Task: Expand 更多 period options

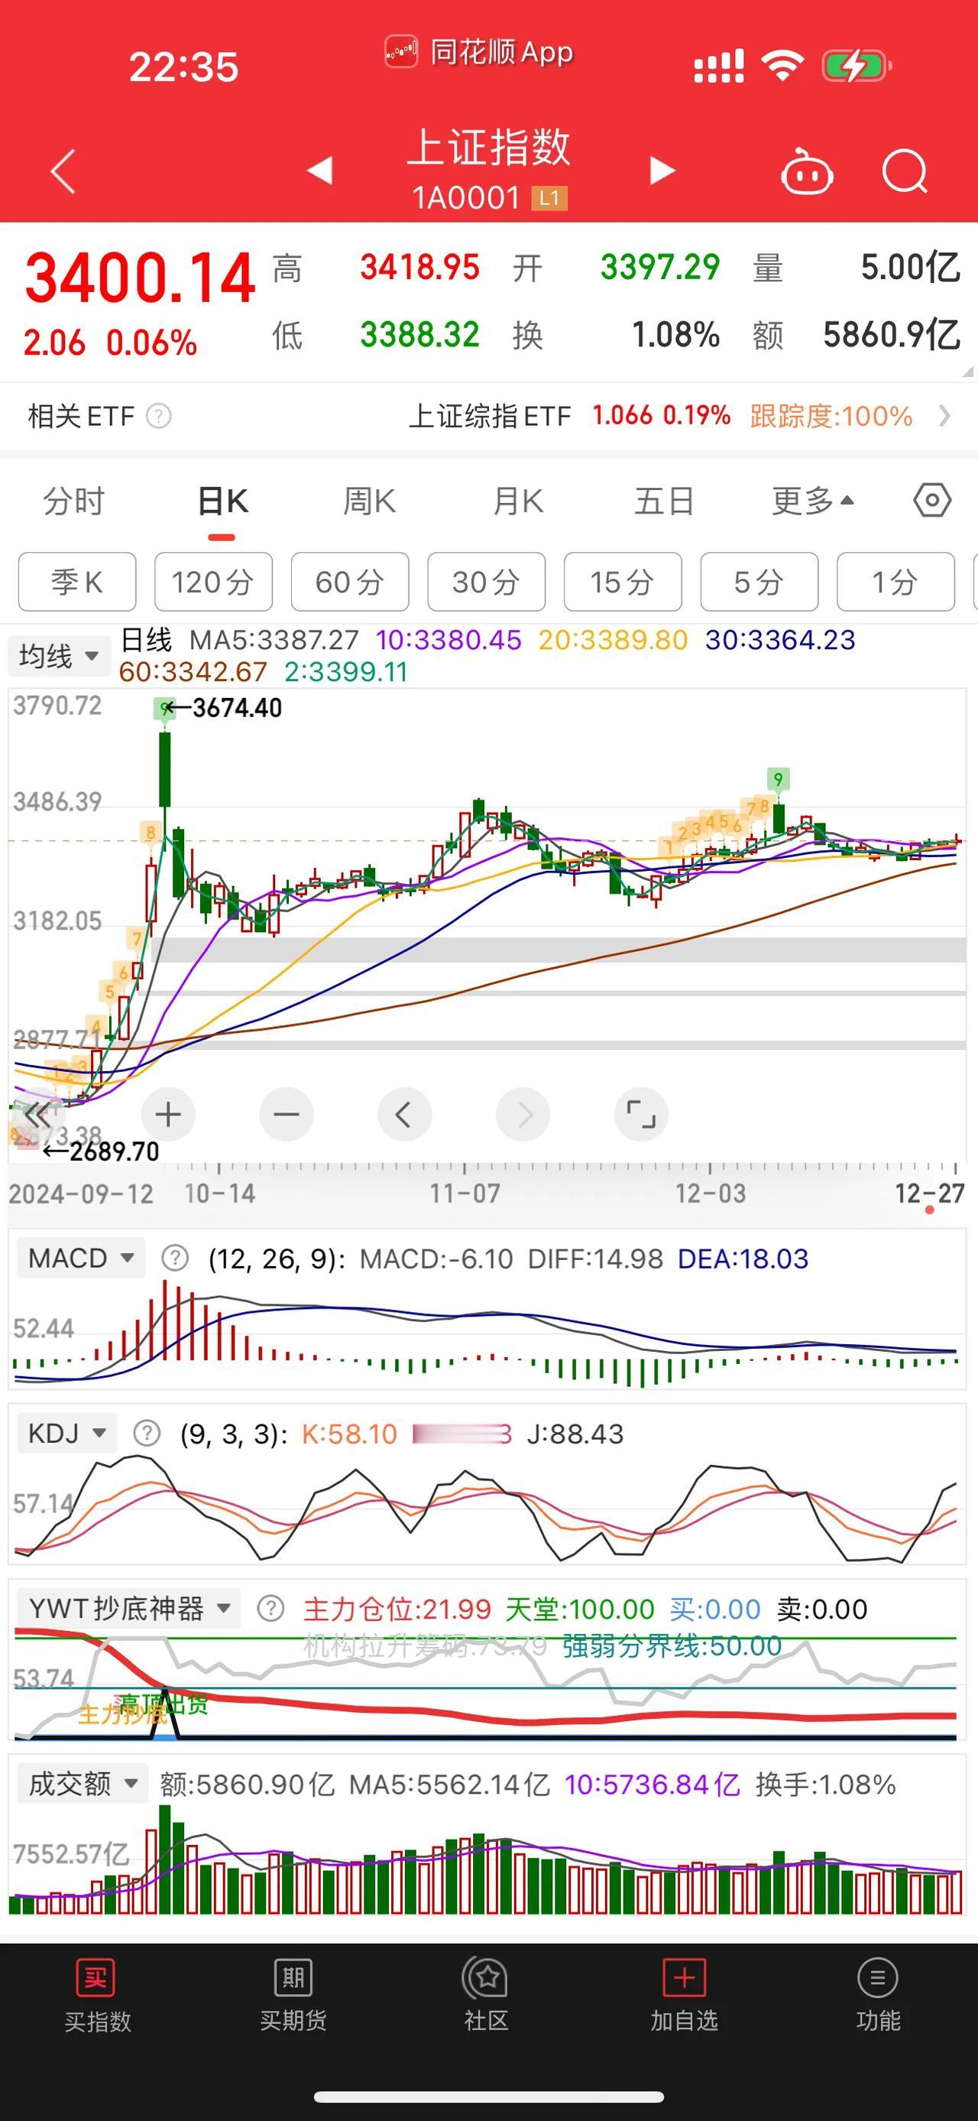Action: (x=813, y=501)
